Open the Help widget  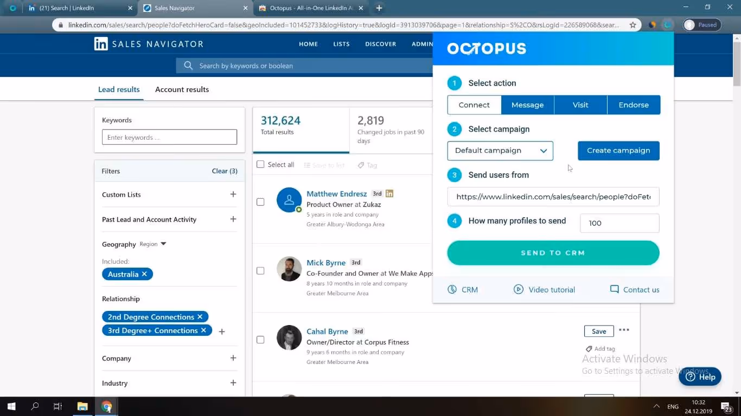tap(700, 376)
